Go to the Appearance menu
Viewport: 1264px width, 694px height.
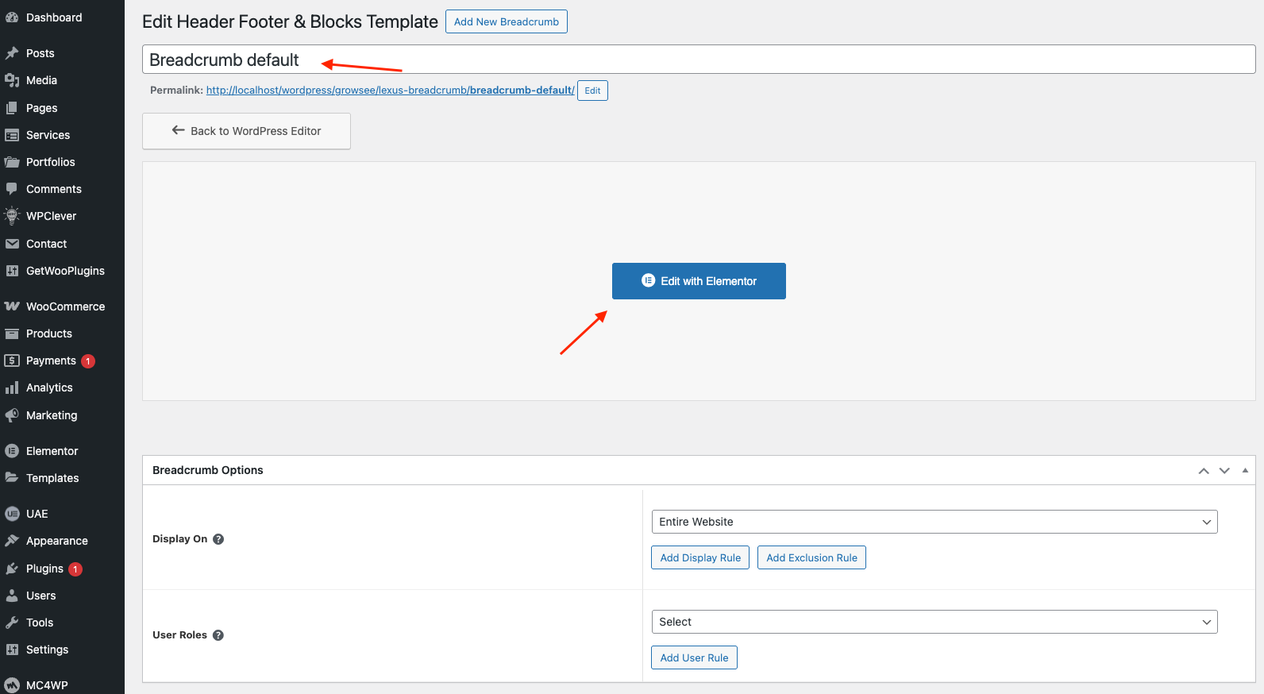(57, 541)
